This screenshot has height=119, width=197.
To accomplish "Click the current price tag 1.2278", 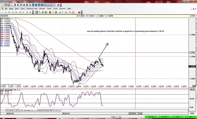I will pos(192,66).
